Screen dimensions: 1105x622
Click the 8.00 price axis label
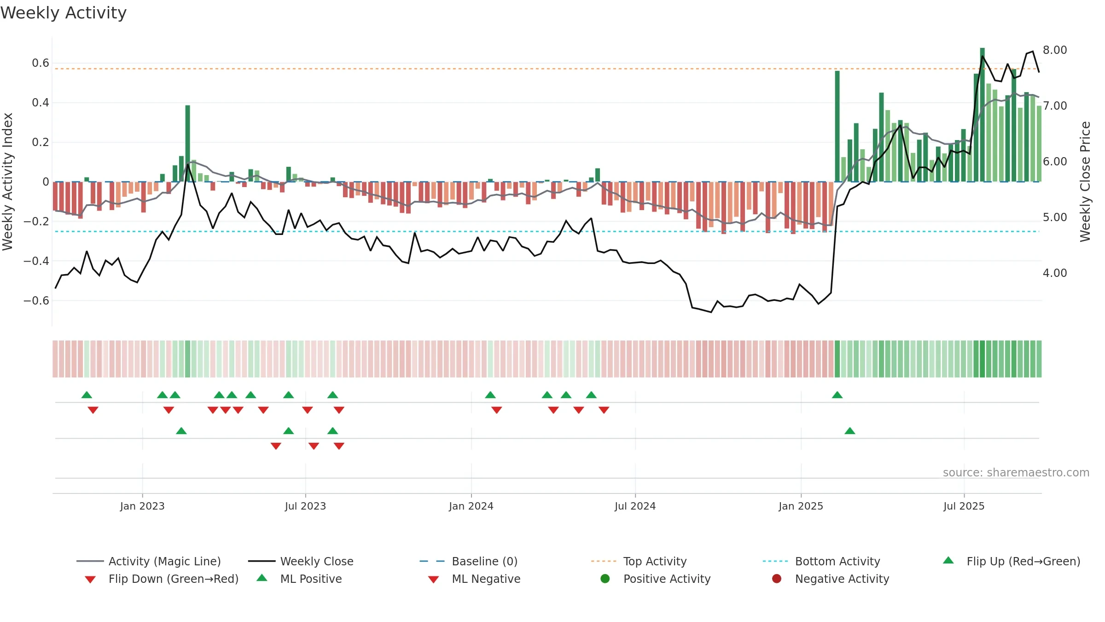(1055, 50)
